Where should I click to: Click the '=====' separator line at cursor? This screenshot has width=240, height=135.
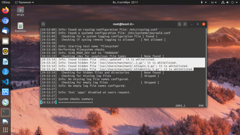pos(76,103)
